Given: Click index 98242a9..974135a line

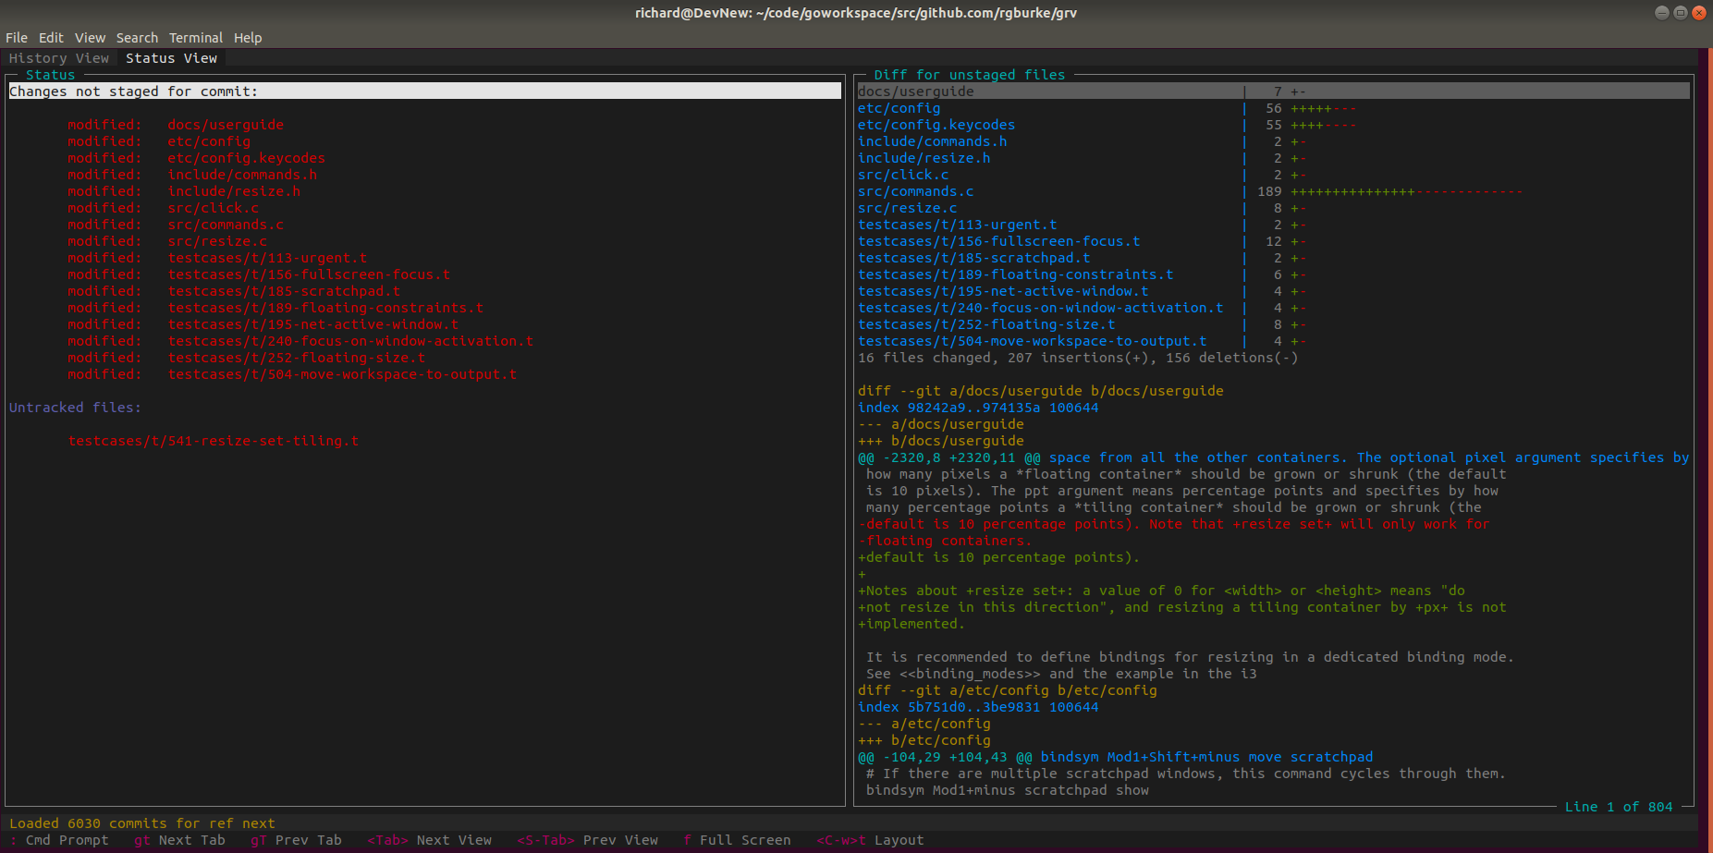Looking at the screenshot, I should click(x=978, y=408).
